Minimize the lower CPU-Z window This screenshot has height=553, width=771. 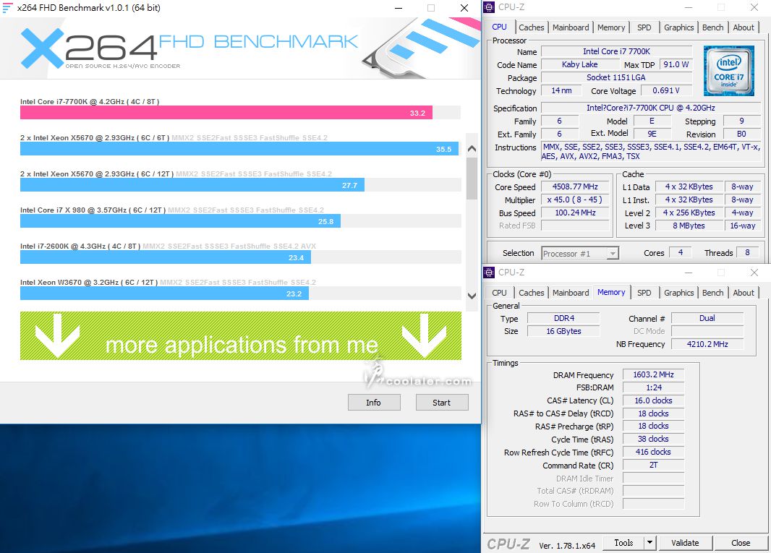689,272
